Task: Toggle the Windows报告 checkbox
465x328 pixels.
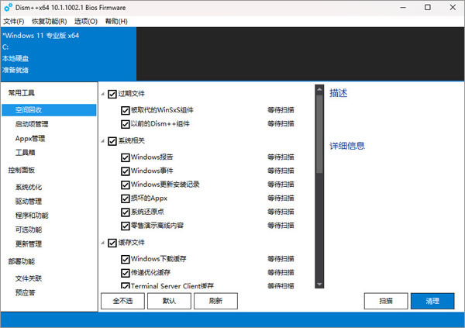Action: click(126, 157)
